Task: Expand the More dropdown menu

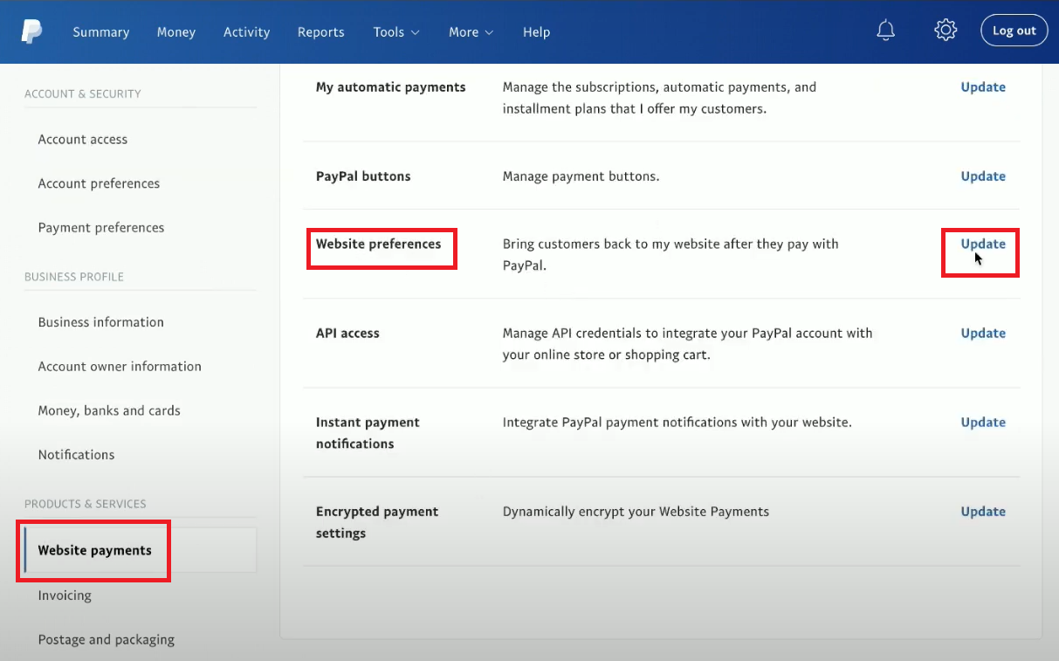Action: pos(471,32)
